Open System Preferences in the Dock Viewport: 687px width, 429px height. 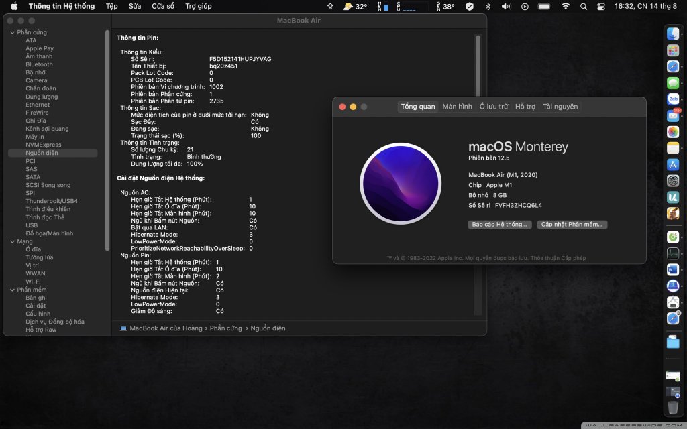[673, 181]
